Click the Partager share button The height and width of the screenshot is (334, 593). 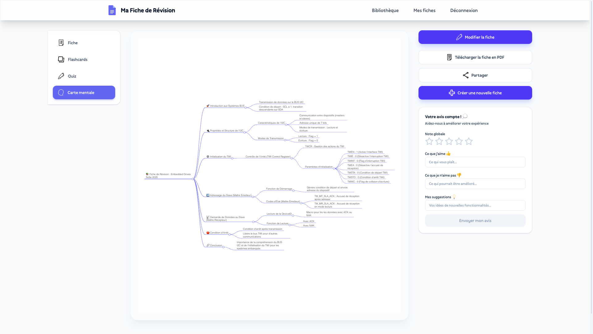(x=475, y=75)
